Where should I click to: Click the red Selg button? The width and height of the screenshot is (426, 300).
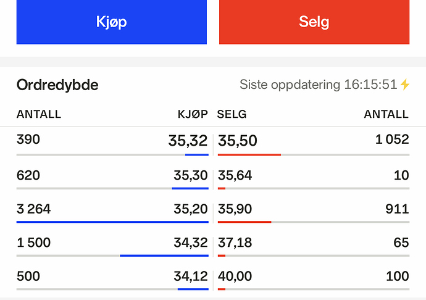coord(314,22)
